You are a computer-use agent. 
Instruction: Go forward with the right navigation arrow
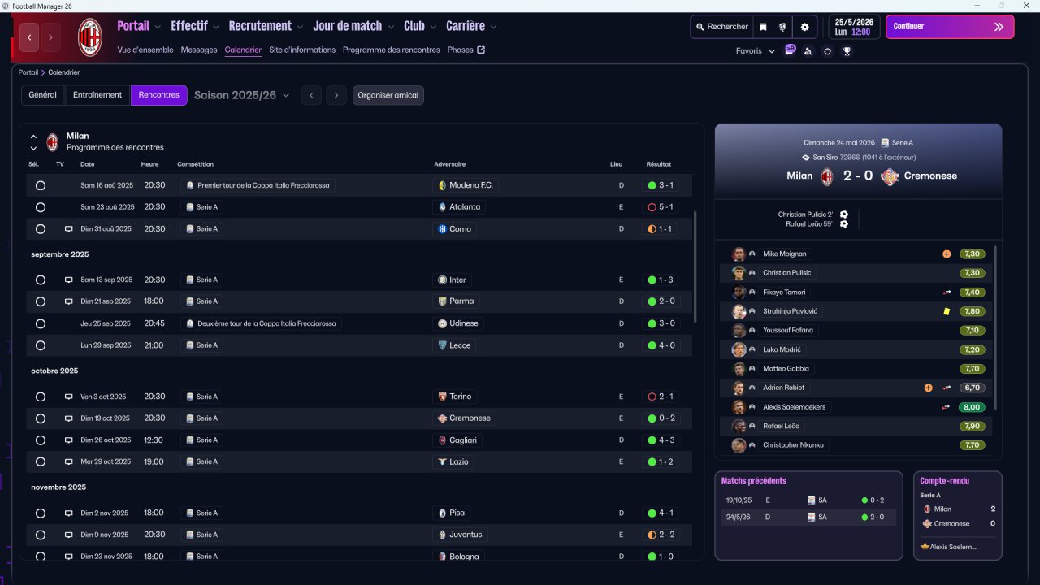[50, 37]
